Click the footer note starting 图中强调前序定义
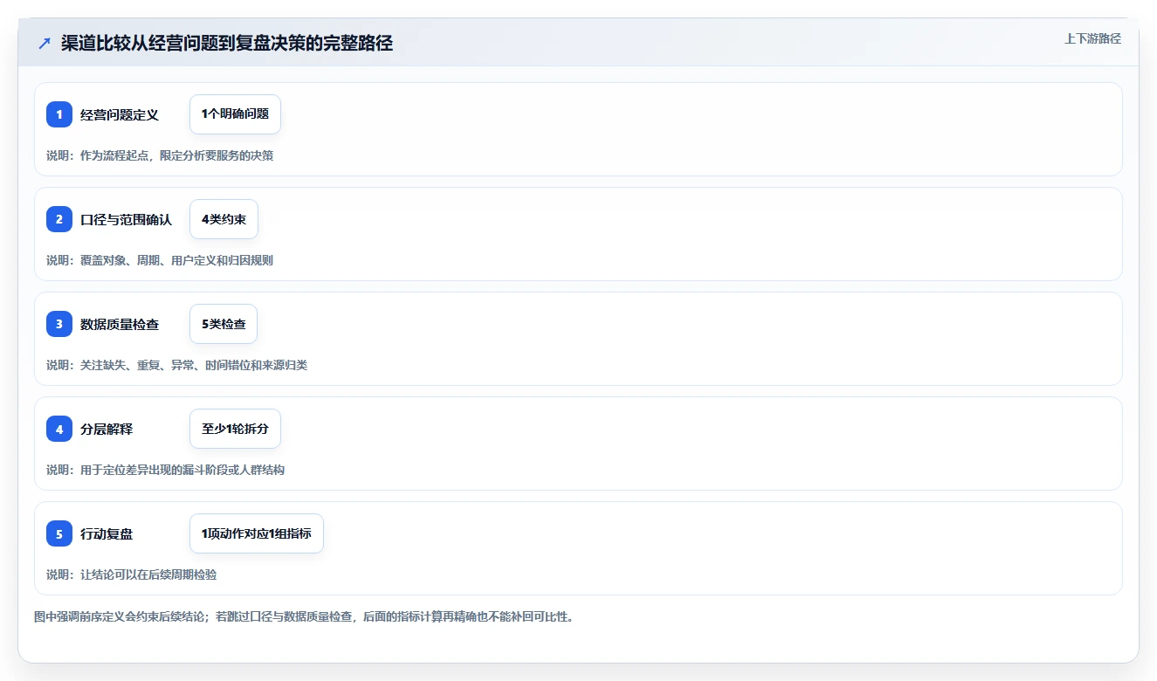The height and width of the screenshot is (681, 1157). [x=304, y=616]
